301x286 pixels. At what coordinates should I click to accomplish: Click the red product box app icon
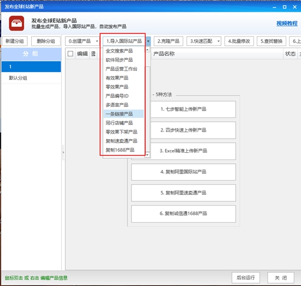pyautogui.click(x=16, y=23)
